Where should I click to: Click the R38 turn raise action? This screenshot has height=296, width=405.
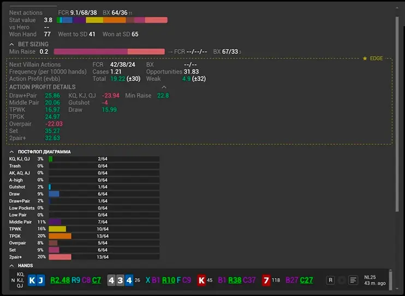pos(235,280)
